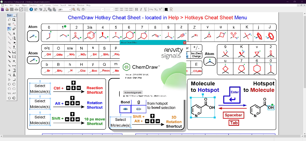
Task: Click the red Spacebar box in document
Action: [233, 115]
